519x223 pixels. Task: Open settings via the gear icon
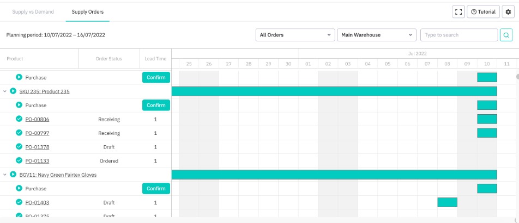tap(507, 12)
